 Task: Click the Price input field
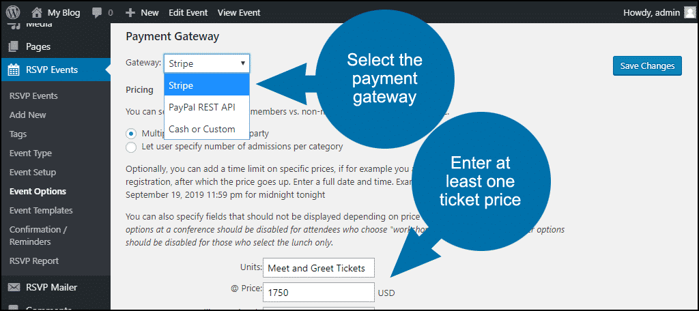pos(319,293)
